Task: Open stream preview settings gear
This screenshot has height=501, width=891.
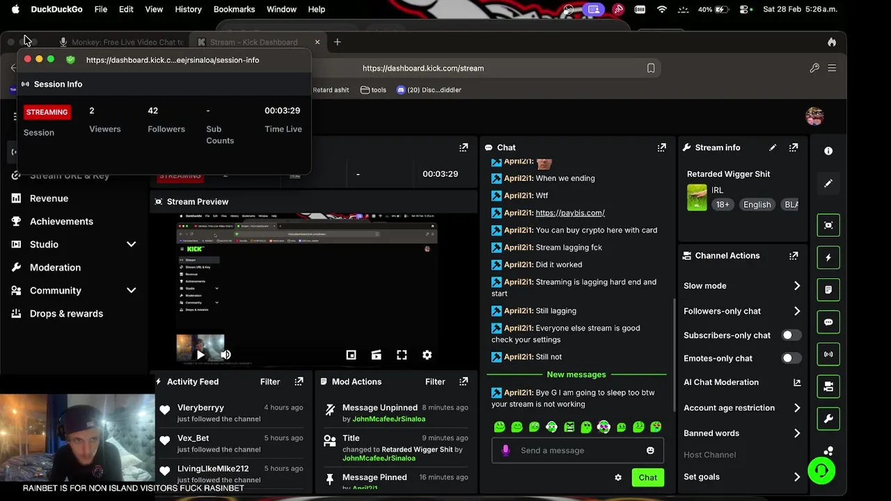Action: [427, 355]
